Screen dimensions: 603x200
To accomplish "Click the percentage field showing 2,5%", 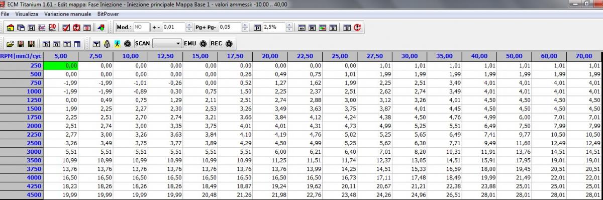I will click(x=274, y=27).
